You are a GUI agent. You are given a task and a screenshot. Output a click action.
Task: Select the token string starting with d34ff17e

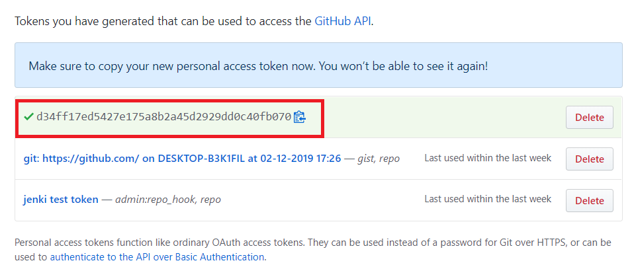click(163, 117)
